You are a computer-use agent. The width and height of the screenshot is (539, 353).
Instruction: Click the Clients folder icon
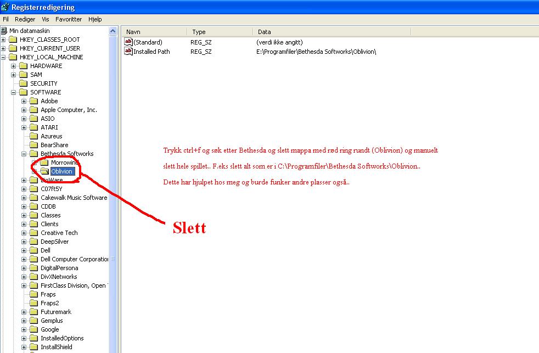(34, 224)
